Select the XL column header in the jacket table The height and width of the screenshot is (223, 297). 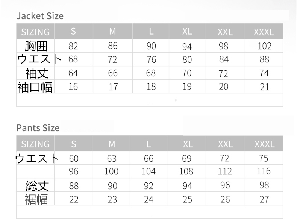pyautogui.click(x=187, y=32)
